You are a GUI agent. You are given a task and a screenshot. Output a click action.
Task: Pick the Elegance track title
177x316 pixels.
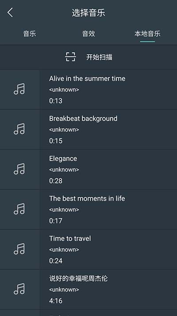pos(63,159)
